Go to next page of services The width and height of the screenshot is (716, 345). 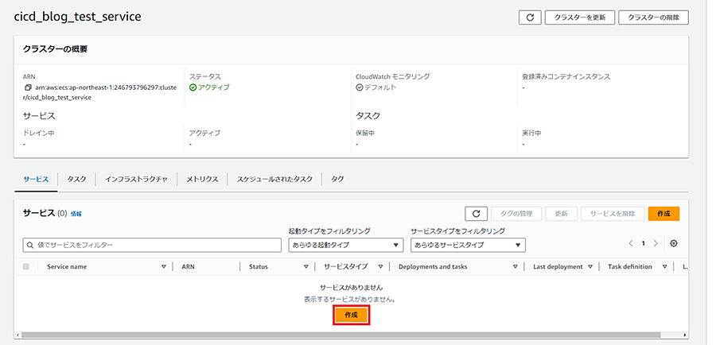click(656, 244)
